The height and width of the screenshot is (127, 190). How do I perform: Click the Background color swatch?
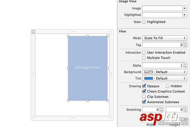click(149, 72)
